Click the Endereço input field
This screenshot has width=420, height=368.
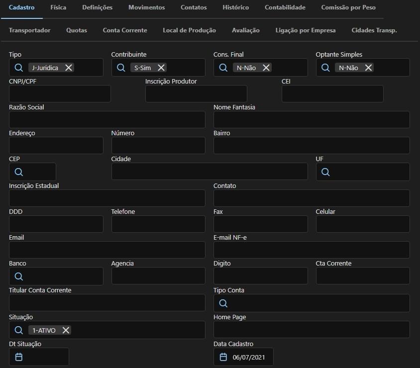click(x=56, y=145)
